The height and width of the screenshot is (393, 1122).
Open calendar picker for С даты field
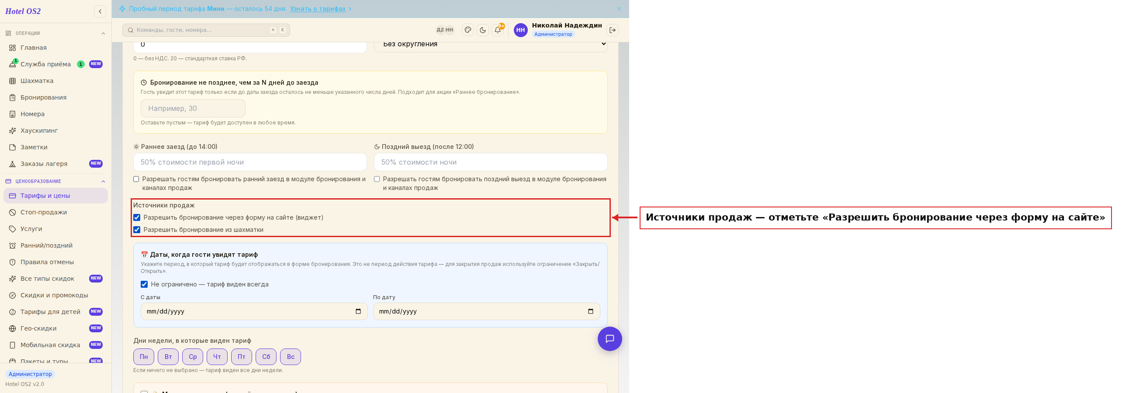(x=358, y=311)
